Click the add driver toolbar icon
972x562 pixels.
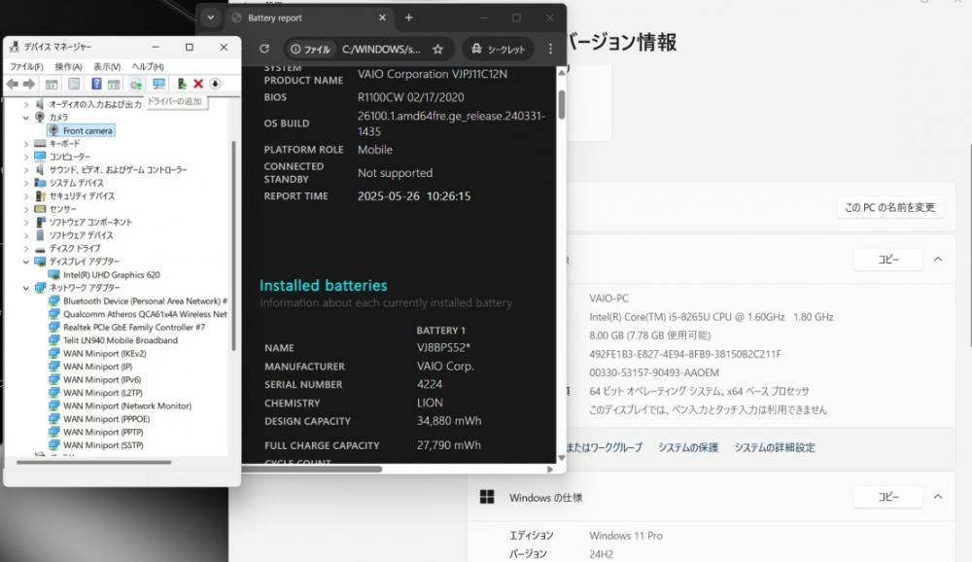[x=136, y=84]
